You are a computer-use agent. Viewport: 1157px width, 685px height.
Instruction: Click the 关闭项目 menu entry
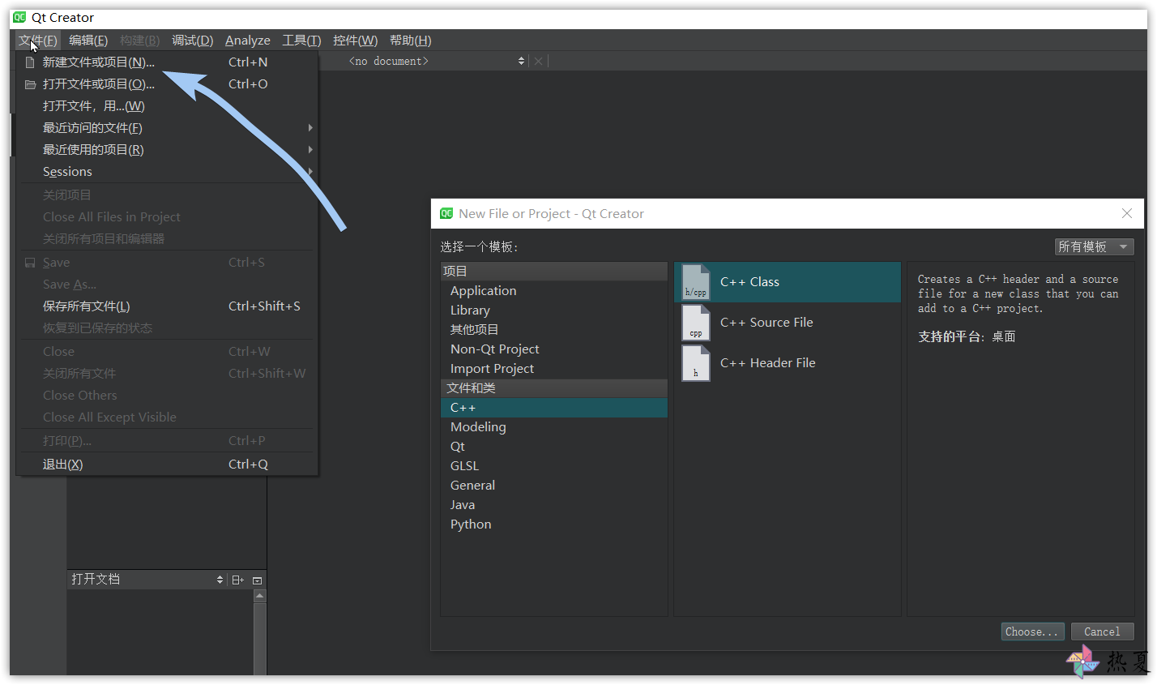167,195
